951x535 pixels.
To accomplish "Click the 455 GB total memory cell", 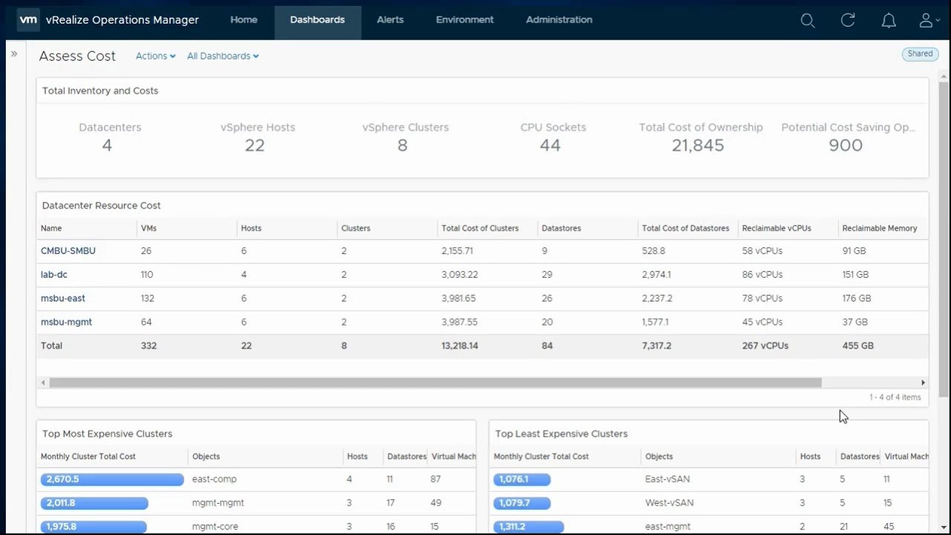I will (x=858, y=346).
